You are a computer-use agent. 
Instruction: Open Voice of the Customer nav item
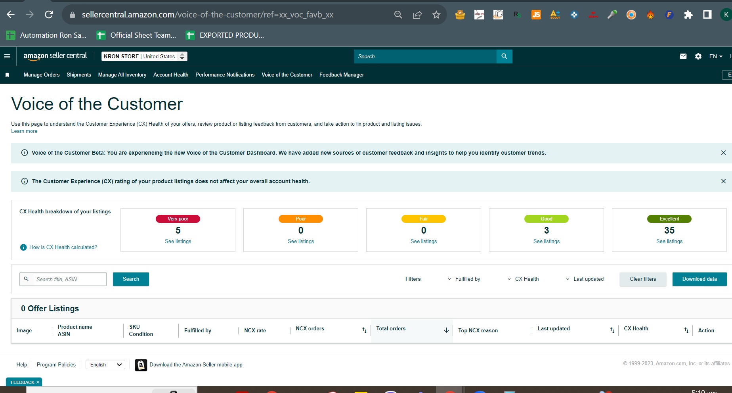[287, 75]
